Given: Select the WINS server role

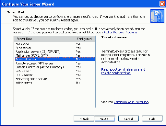Looking at the screenshot, I should point(55,83).
